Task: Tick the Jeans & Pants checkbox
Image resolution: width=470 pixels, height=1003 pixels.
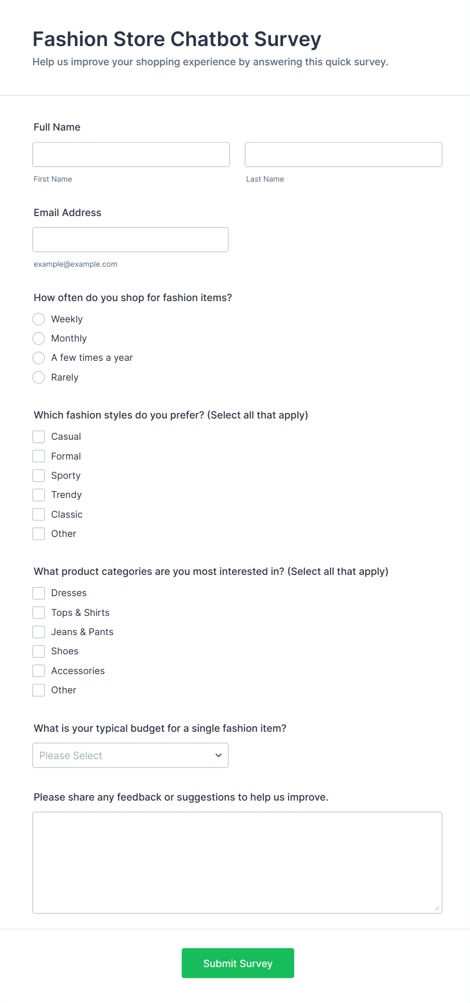Action: coord(39,632)
